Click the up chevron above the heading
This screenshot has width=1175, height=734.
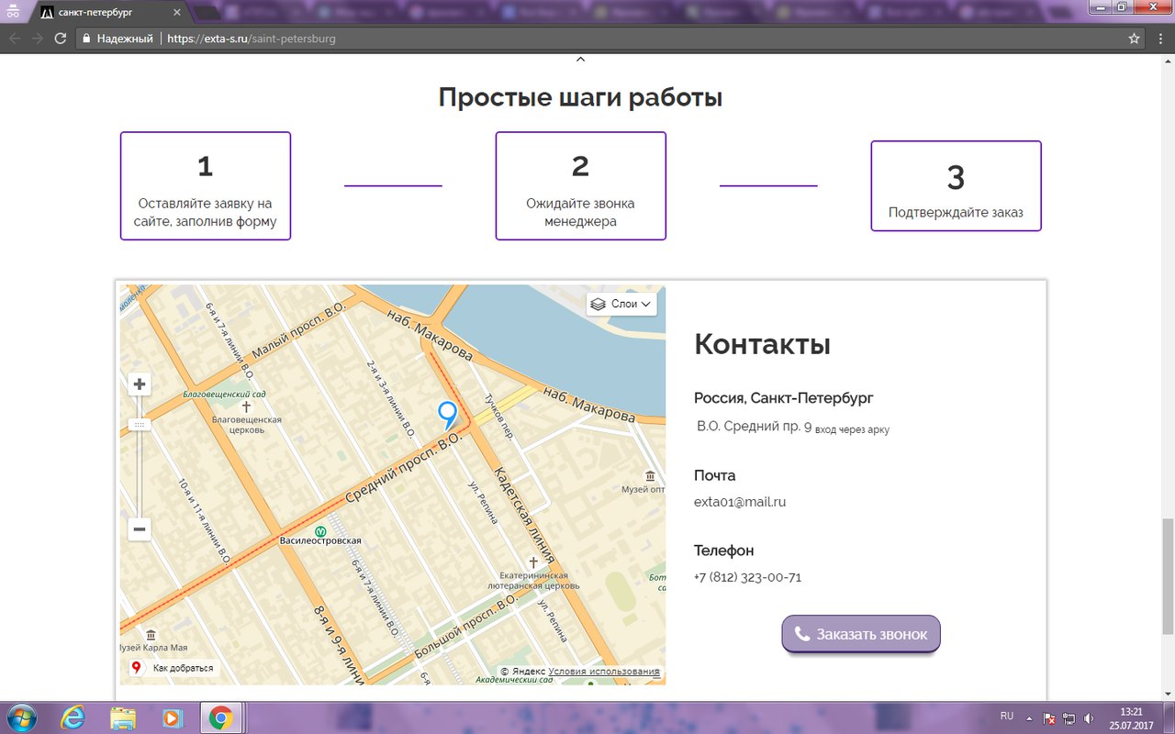click(580, 61)
